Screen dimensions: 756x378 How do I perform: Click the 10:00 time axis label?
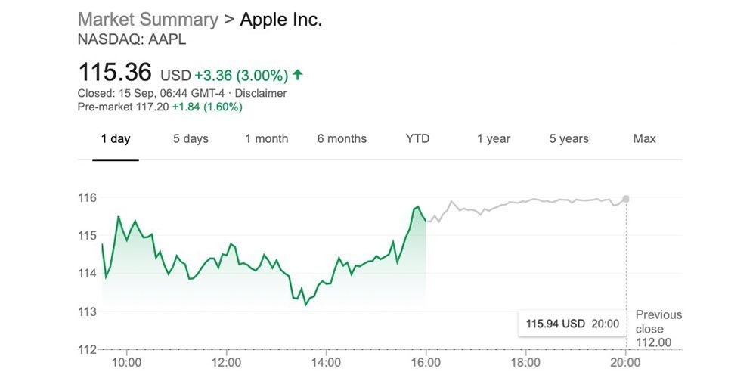(126, 362)
